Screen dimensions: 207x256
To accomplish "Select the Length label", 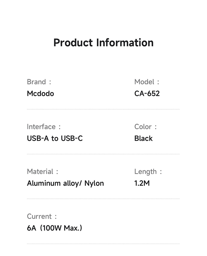I will (x=145, y=171).
